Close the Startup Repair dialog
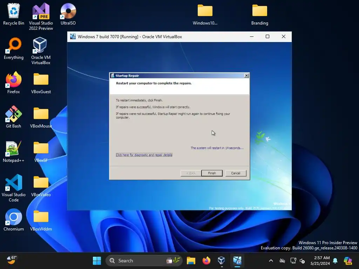The width and height of the screenshot is (359, 269). [x=246, y=76]
